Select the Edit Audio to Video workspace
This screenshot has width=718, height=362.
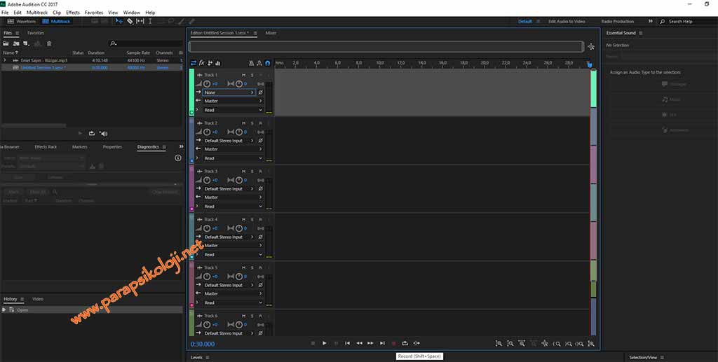[567, 22]
